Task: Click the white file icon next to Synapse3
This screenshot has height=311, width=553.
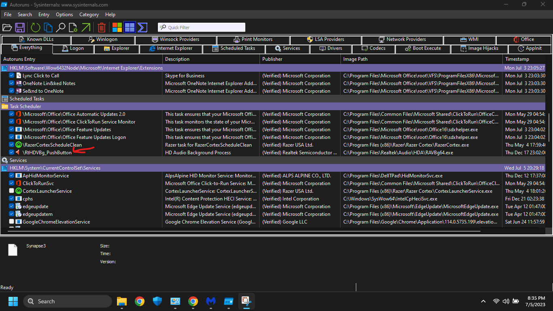Action: click(13, 250)
